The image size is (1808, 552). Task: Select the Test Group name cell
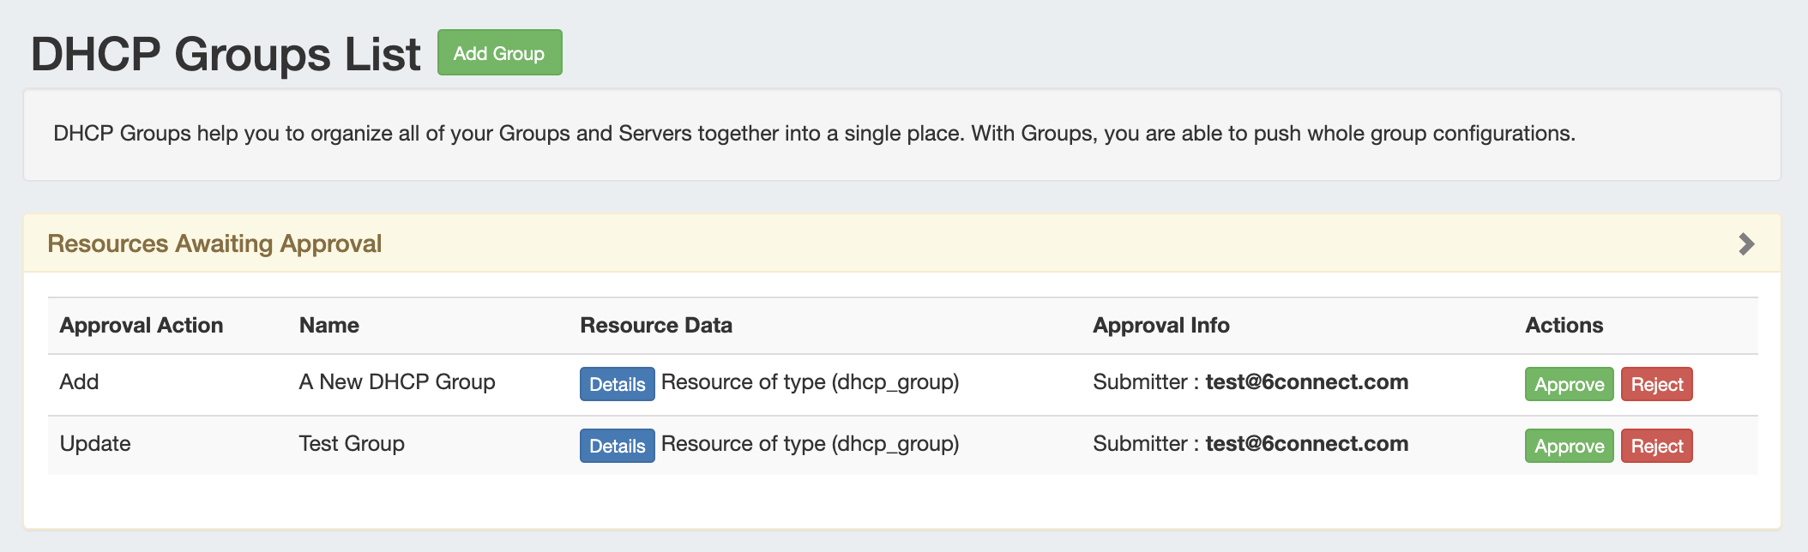click(x=352, y=444)
